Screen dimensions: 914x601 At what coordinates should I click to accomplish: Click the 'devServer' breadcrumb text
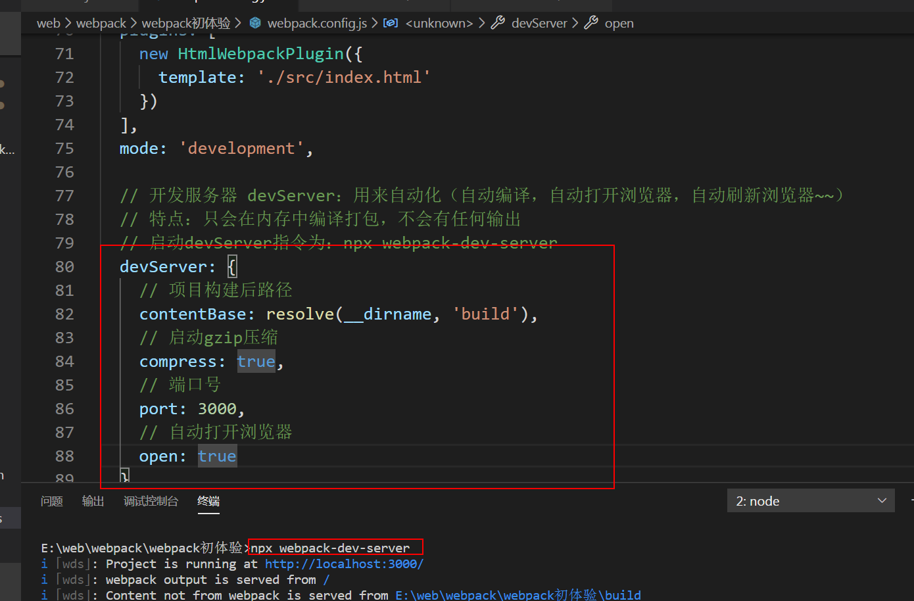539,23
